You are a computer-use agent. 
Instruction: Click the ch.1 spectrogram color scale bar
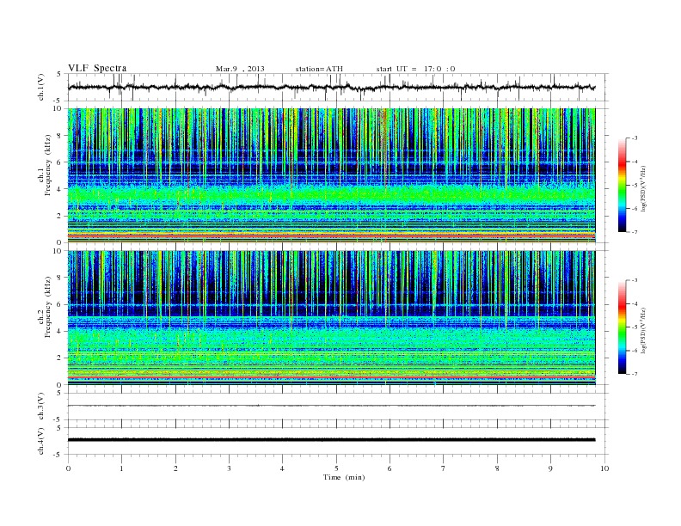pyautogui.click(x=622, y=185)
